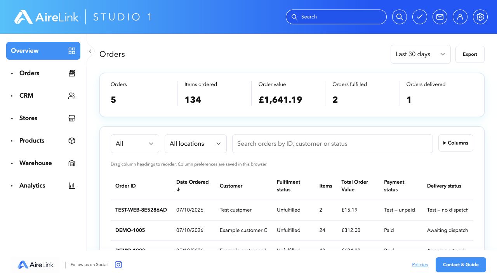The width and height of the screenshot is (497, 279).
Task: Click the footer AireLink logo
Action: 36,265
